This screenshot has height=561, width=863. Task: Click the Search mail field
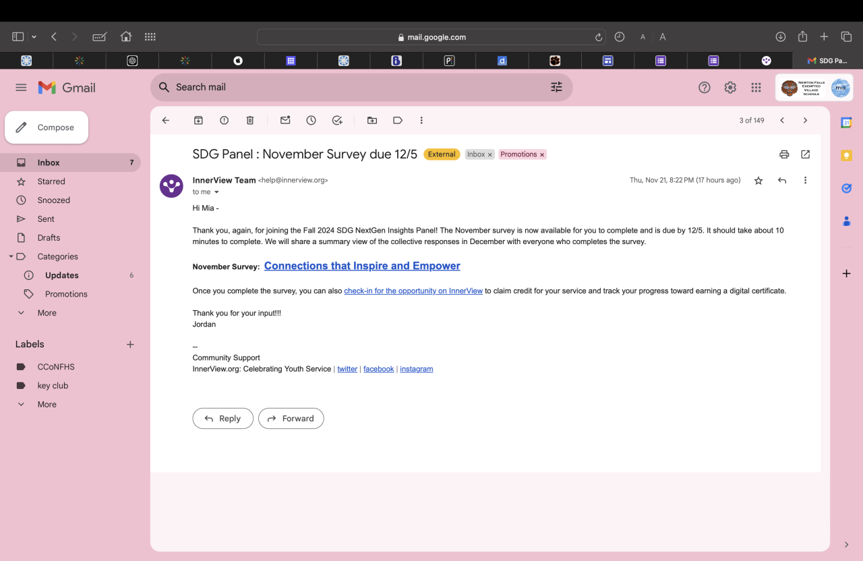point(361,87)
